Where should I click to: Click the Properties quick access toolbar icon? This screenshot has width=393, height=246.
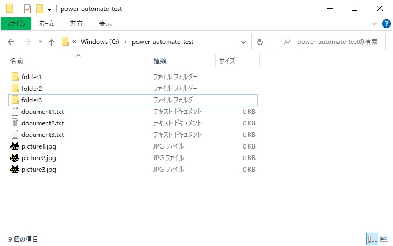(x=27, y=9)
